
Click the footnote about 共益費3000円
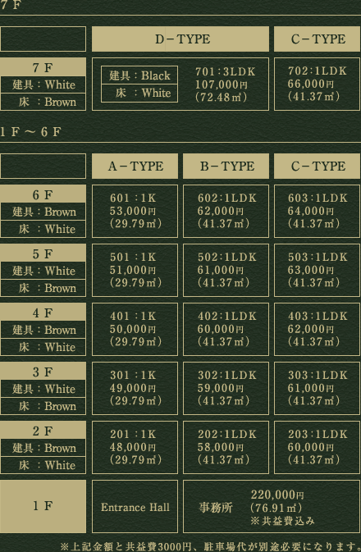[210, 546]
